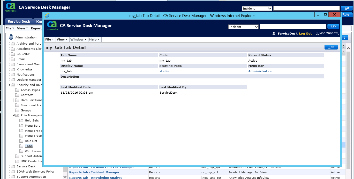Image resolution: width=354 pixels, height=179 pixels.
Task: Click the user icon beside ServiceDesk
Action: click(x=274, y=34)
